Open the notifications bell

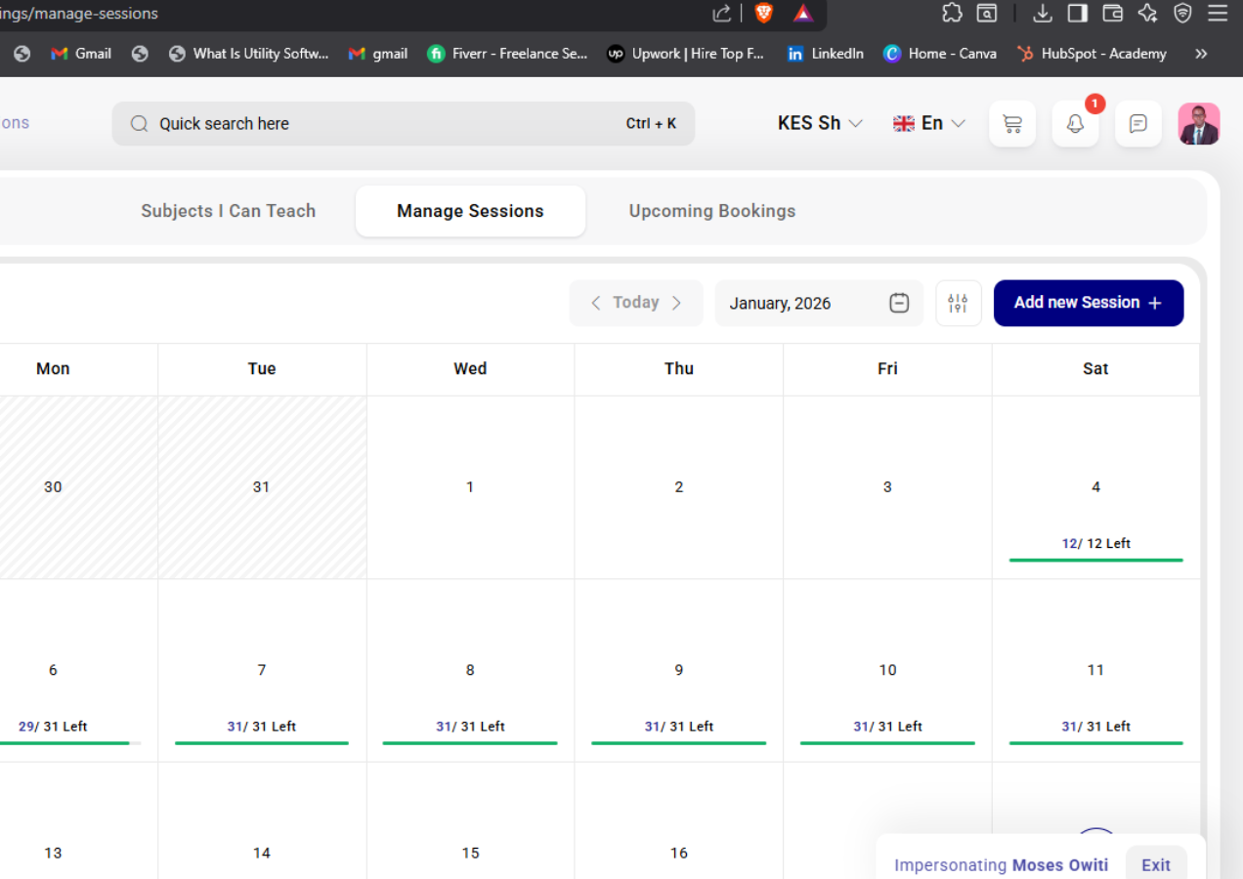pyautogui.click(x=1075, y=124)
